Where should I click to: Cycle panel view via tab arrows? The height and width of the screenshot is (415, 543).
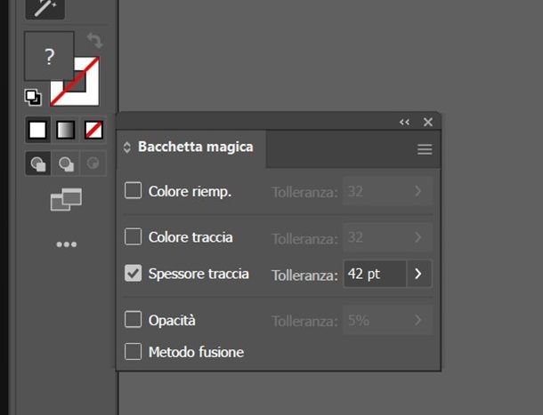pyautogui.click(x=126, y=148)
